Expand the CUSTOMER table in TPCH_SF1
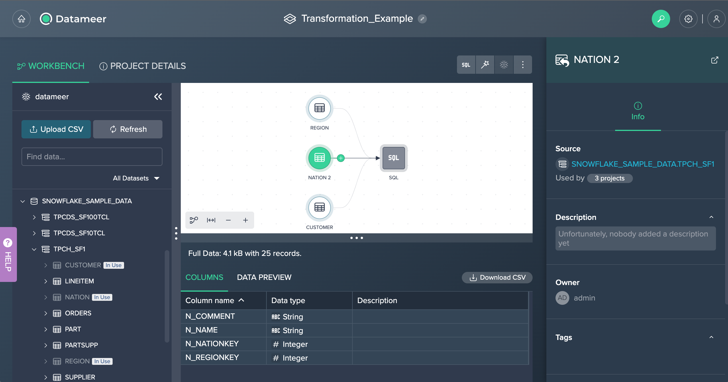728x382 pixels. tap(46, 265)
